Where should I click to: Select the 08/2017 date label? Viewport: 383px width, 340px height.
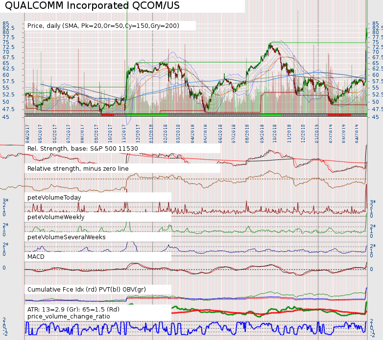point(82,134)
